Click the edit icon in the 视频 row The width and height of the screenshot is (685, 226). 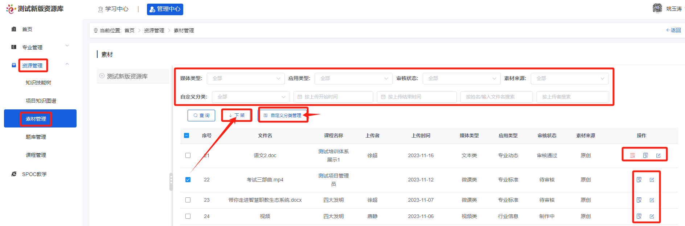pyautogui.click(x=652, y=216)
